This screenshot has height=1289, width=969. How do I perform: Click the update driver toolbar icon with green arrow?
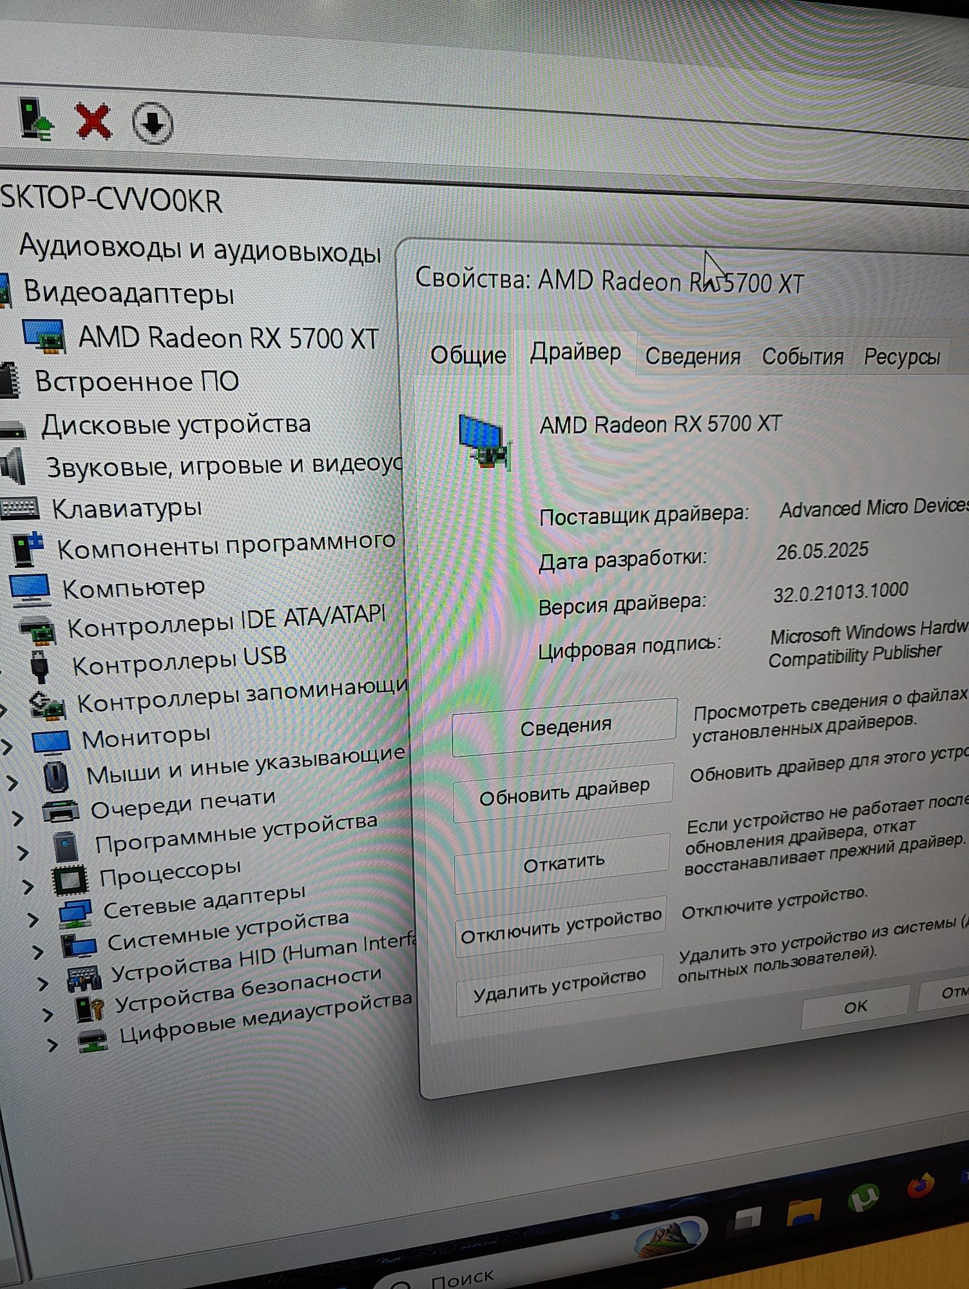click(36, 119)
